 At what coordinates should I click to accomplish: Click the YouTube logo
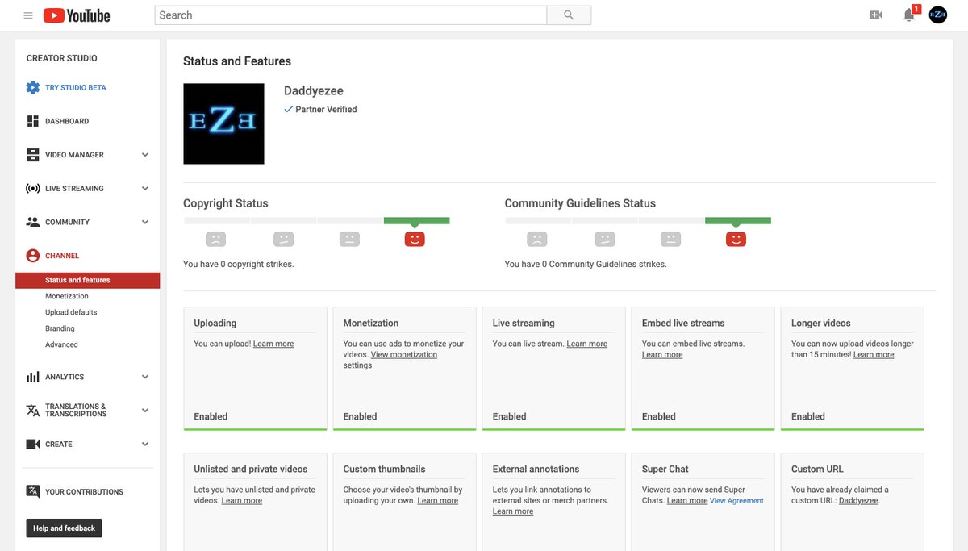pyautogui.click(x=77, y=15)
